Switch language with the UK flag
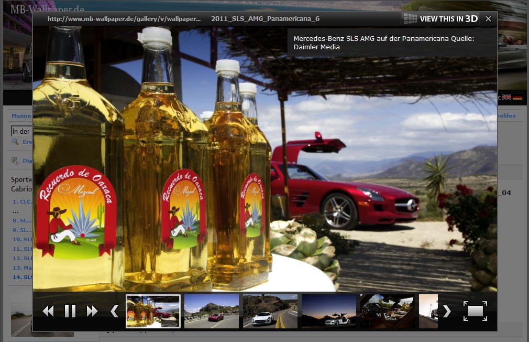The width and height of the screenshot is (529, 342). (x=506, y=97)
